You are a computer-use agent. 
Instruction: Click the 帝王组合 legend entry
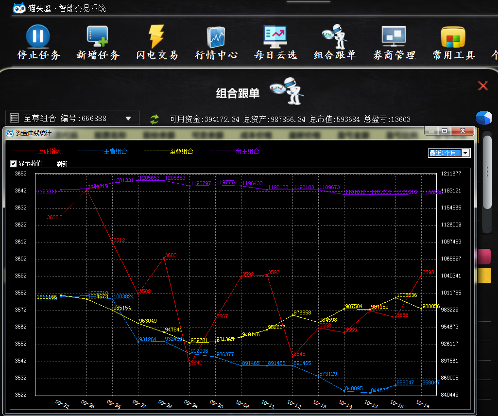(x=247, y=152)
